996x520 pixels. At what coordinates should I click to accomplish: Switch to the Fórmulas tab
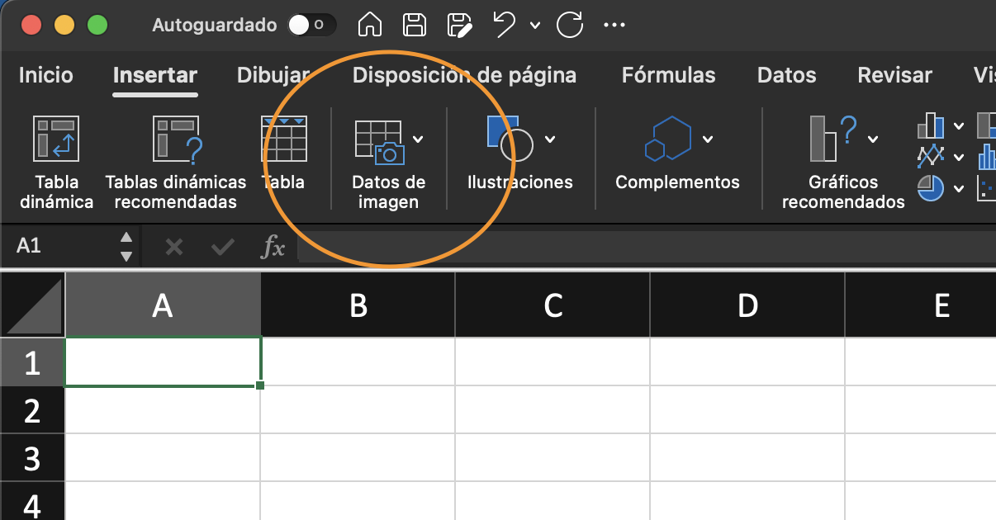667,75
